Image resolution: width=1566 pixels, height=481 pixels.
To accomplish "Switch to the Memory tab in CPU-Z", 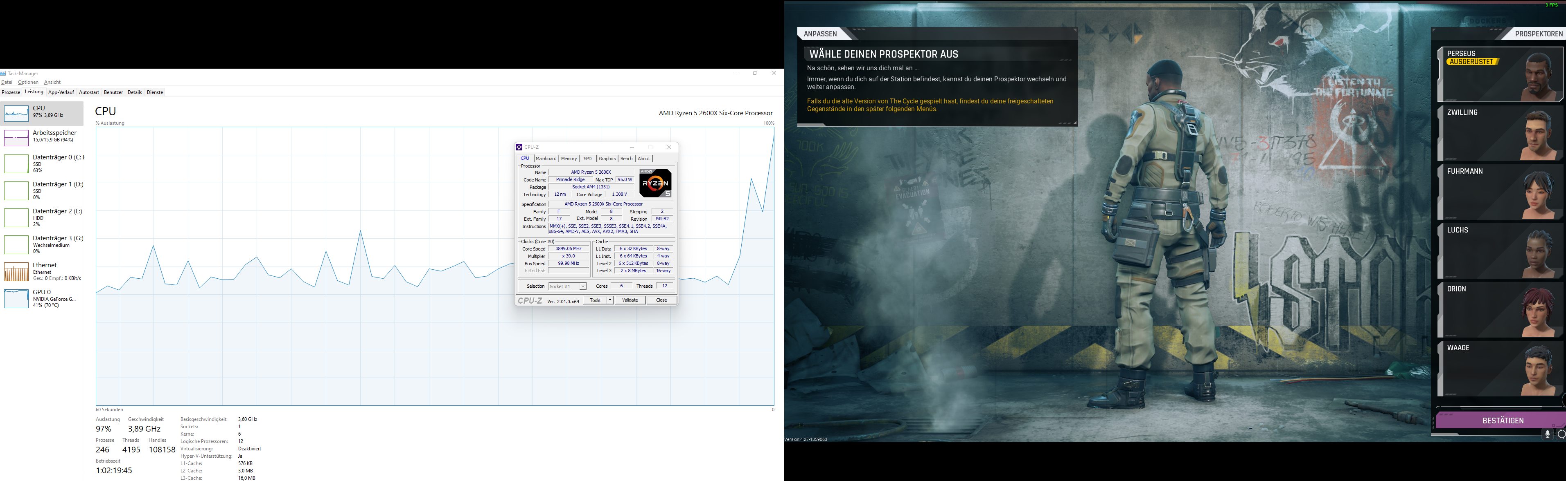I will tap(569, 159).
